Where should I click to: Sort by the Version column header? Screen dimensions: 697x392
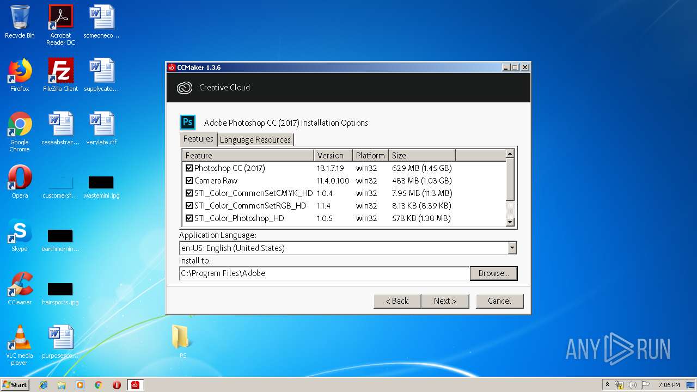pos(333,155)
